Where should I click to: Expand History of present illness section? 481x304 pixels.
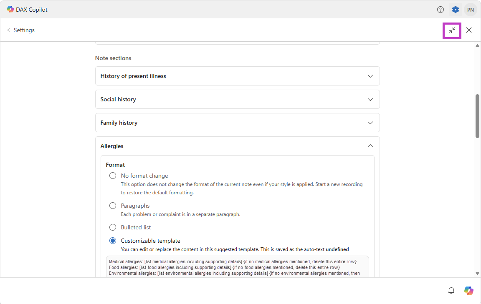tap(238, 76)
